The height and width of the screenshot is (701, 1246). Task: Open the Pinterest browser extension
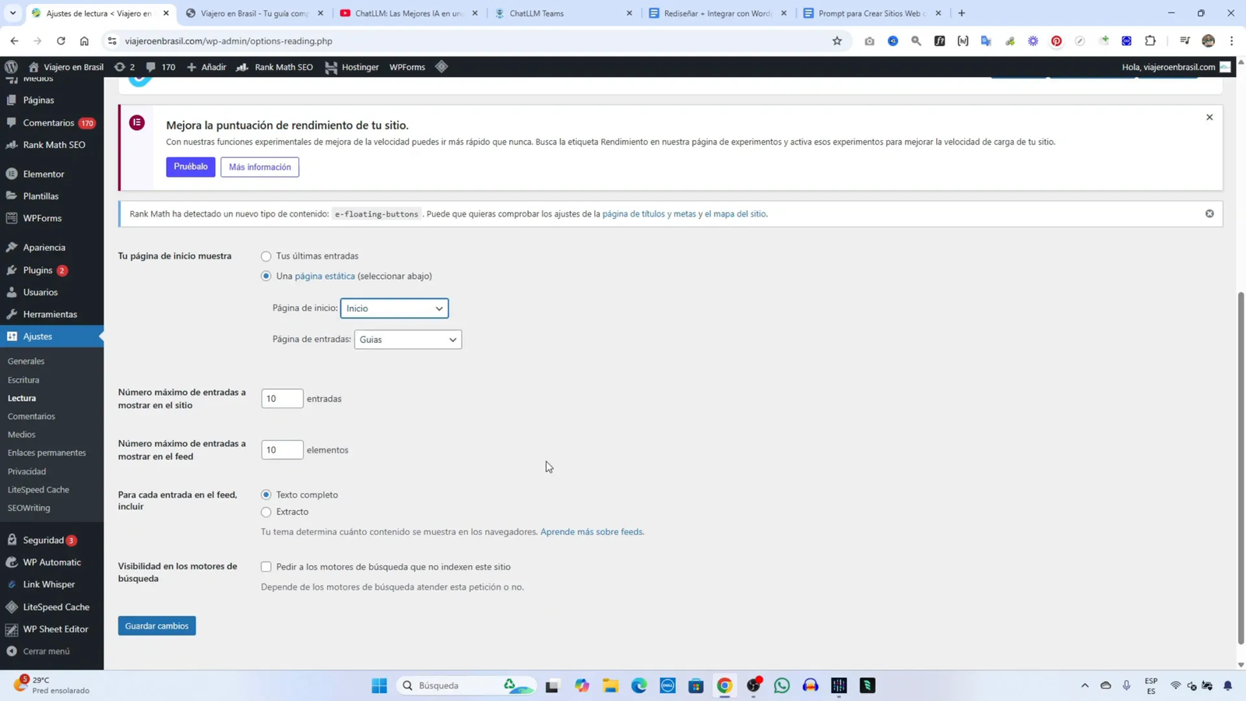point(1056,41)
